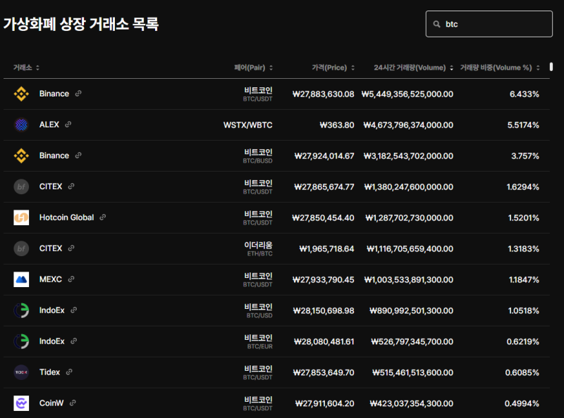Click the magnifier icon in the search box

436,24
